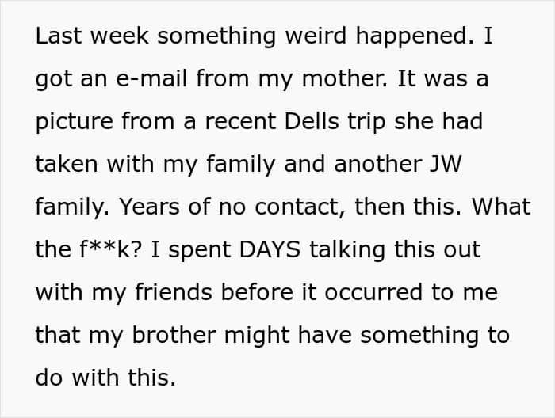Click the word "friends" in seventh line
The image size is (555, 418).
coord(174,293)
